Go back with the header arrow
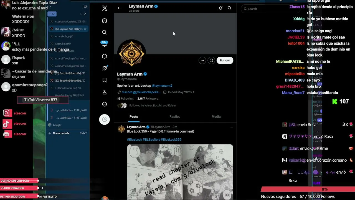This screenshot has height=200, width=355. pos(119,8)
